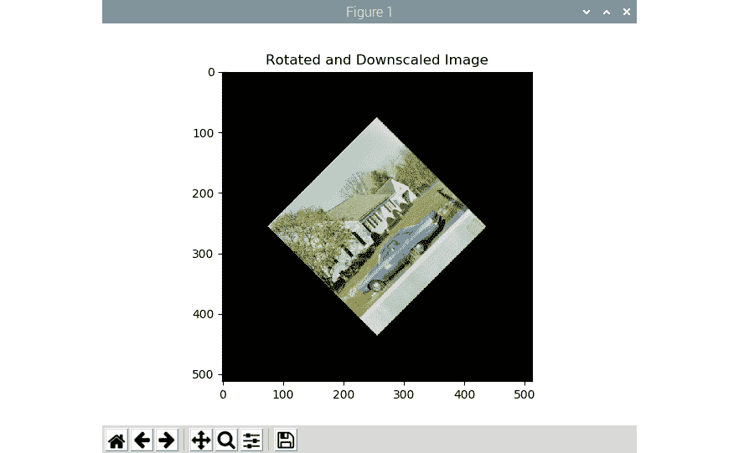Minimize window using the down chevron
The height and width of the screenshot is (453, 739).
587,12
